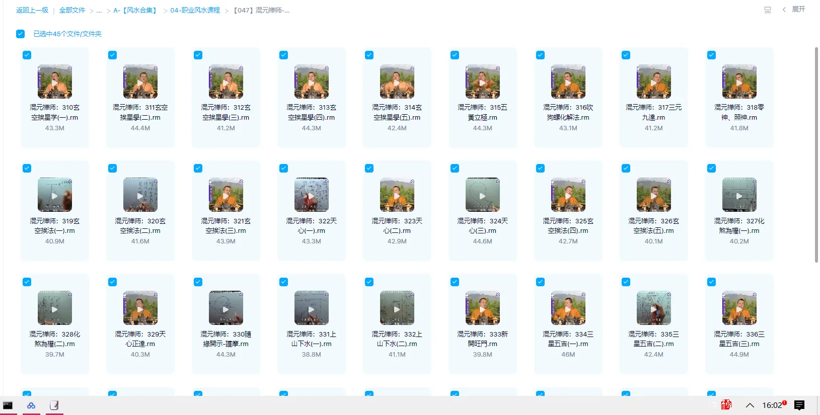Viewport: 820px width, 415px height.
Task: Deselect file 323天心(二).rm checkbox
Action: point(369,169)
